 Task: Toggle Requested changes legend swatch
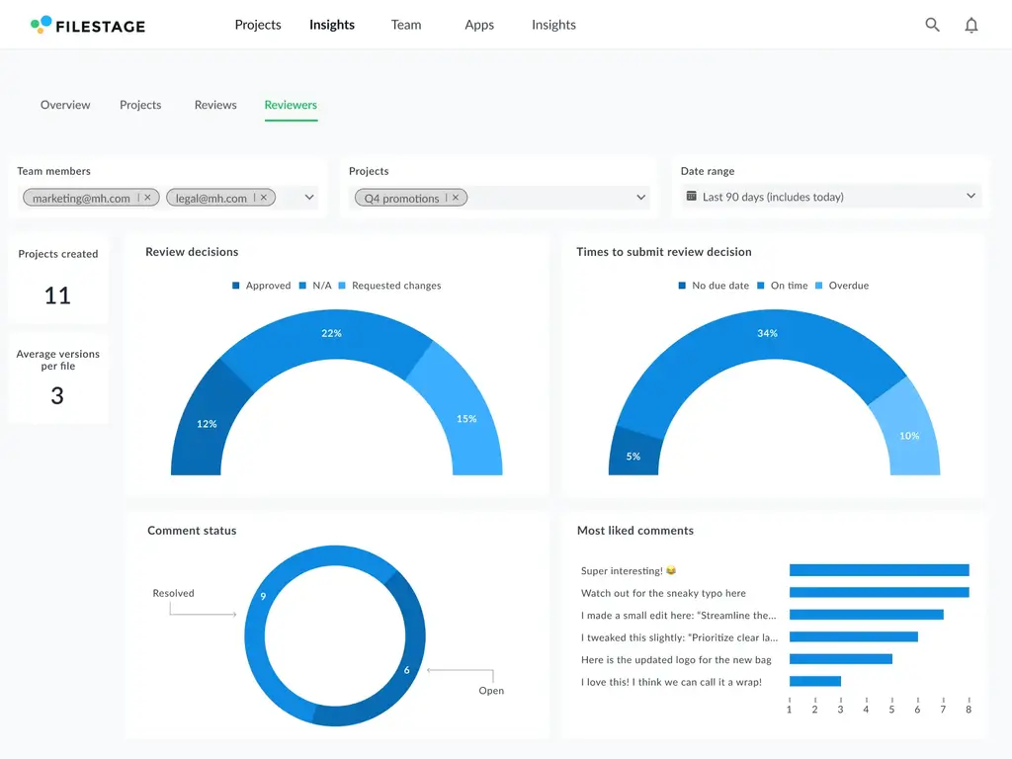point(342,286)
